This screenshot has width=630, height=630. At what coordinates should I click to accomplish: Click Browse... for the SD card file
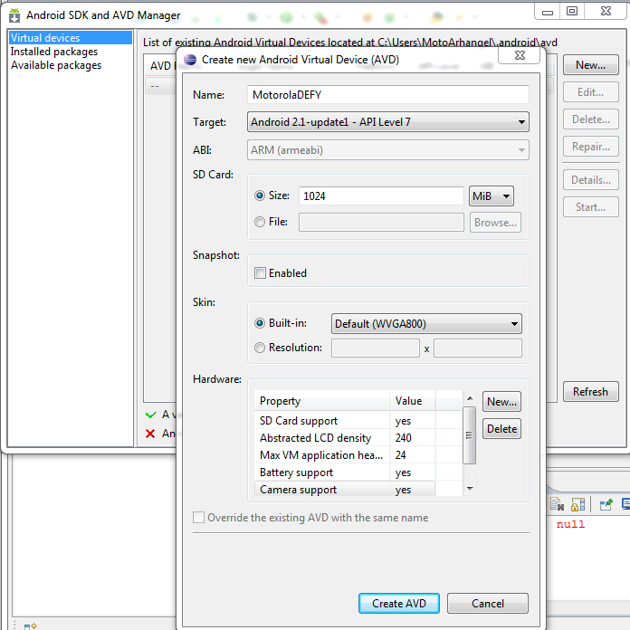pos(495,223)
